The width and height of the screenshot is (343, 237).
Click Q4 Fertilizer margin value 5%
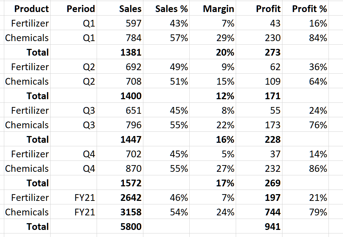tap(228, 154)
